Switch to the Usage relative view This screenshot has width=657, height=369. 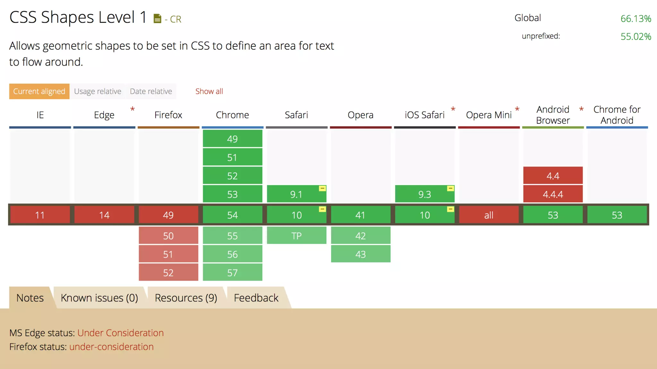coord(98,91)
